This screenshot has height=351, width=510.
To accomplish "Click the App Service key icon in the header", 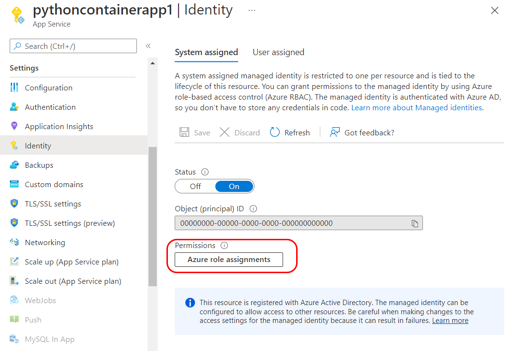I will tap(18, 15).
